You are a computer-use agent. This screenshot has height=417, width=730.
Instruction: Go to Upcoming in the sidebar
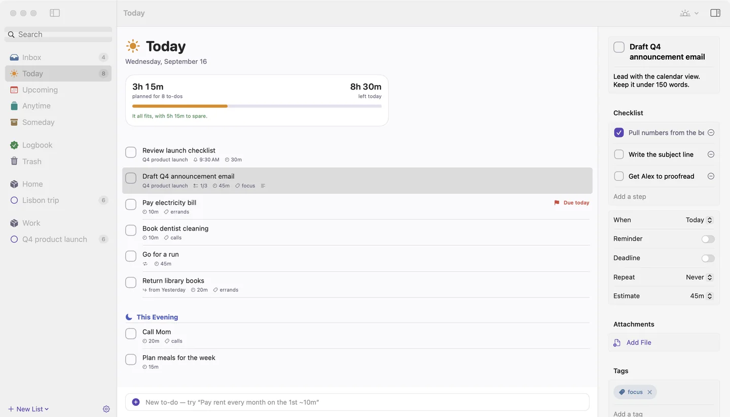click(x=58, y=90)
